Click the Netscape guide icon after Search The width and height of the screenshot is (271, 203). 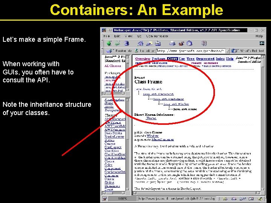[158, 43]
